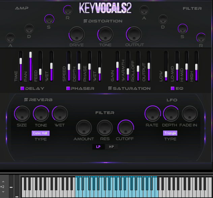This screenshot has height=198, width=213.
Task: Click the Delay Wet slider
Action: (x=51, y=67)
